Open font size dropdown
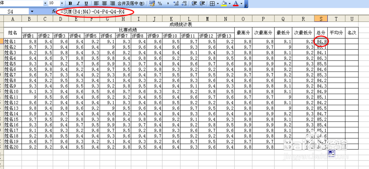Image resolution: width=369 pixels, height=169 pixels. pyautogui.click(x=62, y=3)
